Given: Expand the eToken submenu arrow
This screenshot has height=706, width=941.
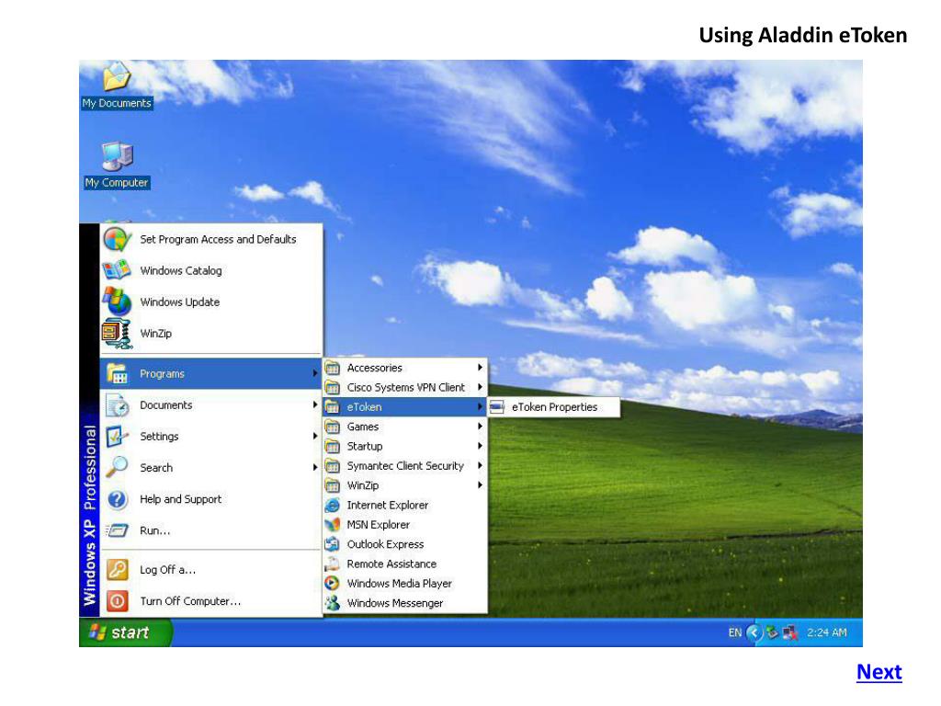Looking at the screenshot, I should pyautogui.click(x=480, y=407).
